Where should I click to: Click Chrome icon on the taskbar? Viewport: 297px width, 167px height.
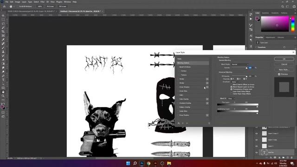tap(148, 163)
